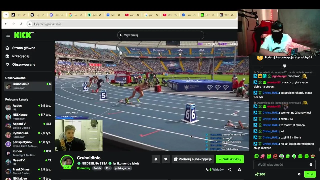Click the Rozmowy category link under stream title
Screen dimensions: 320x180
tap(84, 168)
